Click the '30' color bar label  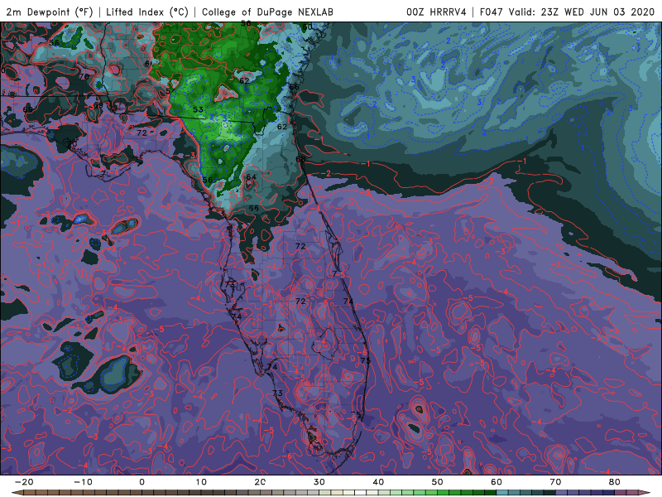tap(319, 482)
